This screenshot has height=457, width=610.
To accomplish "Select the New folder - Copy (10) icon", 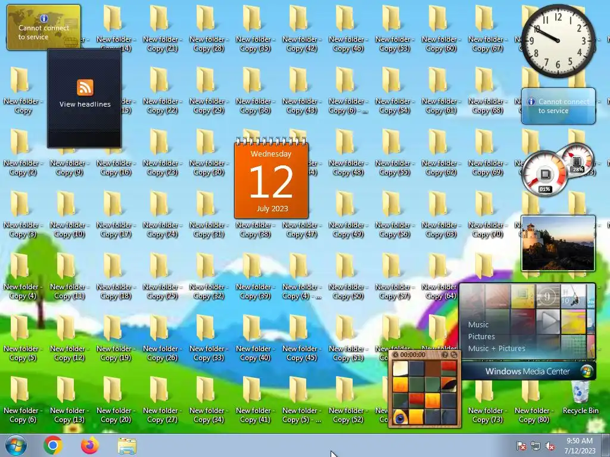I will [68, 214].
